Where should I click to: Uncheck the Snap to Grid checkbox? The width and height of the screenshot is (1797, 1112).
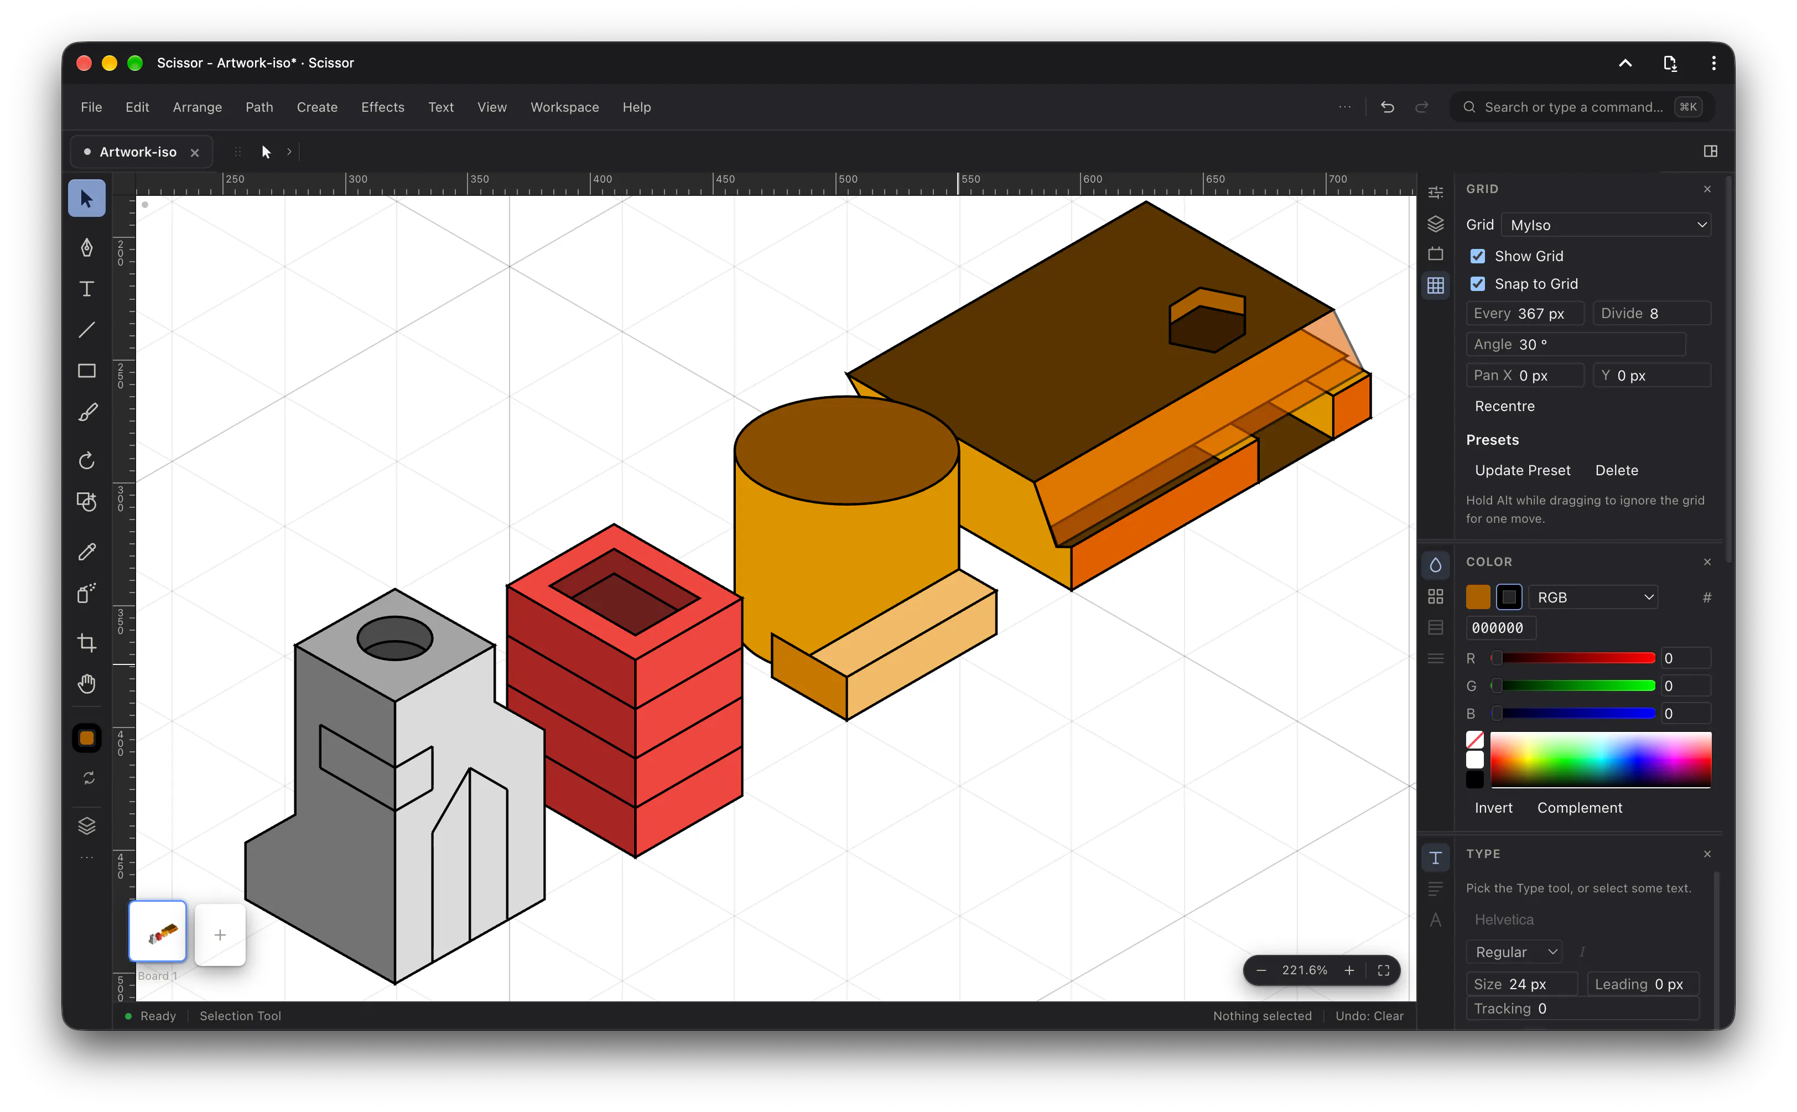pyautogui.click(x=1478, y=284)
